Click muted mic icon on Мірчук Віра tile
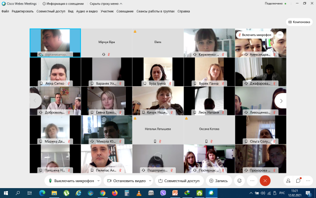Screen dimensions: 316x198 (x=109, y=54)
